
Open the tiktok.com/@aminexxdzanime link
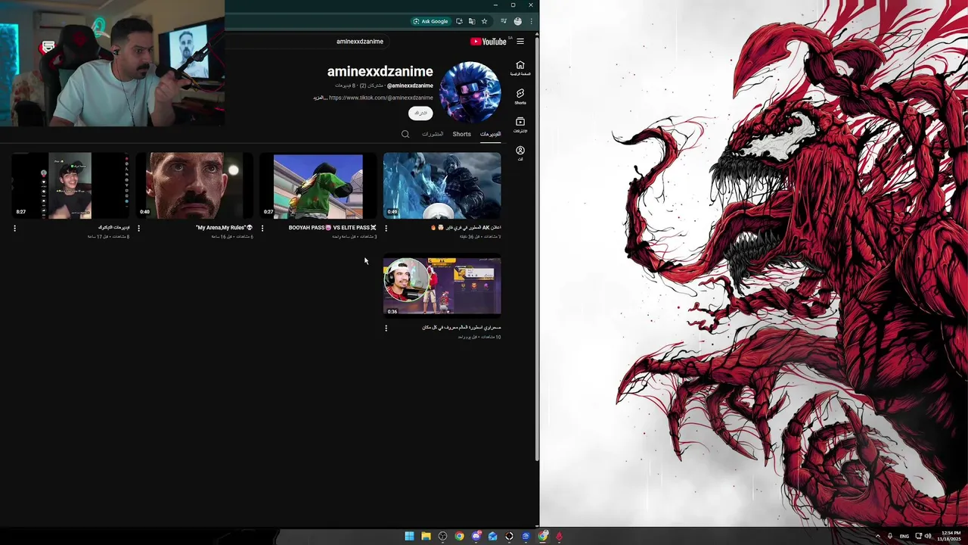(381, 98)
